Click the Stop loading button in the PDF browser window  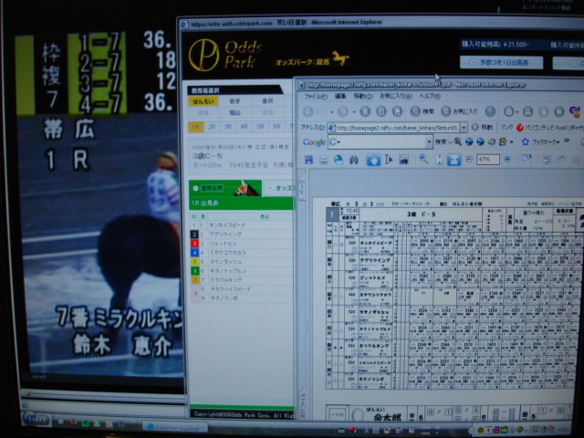pyautogui.click(x=365, y=111)
